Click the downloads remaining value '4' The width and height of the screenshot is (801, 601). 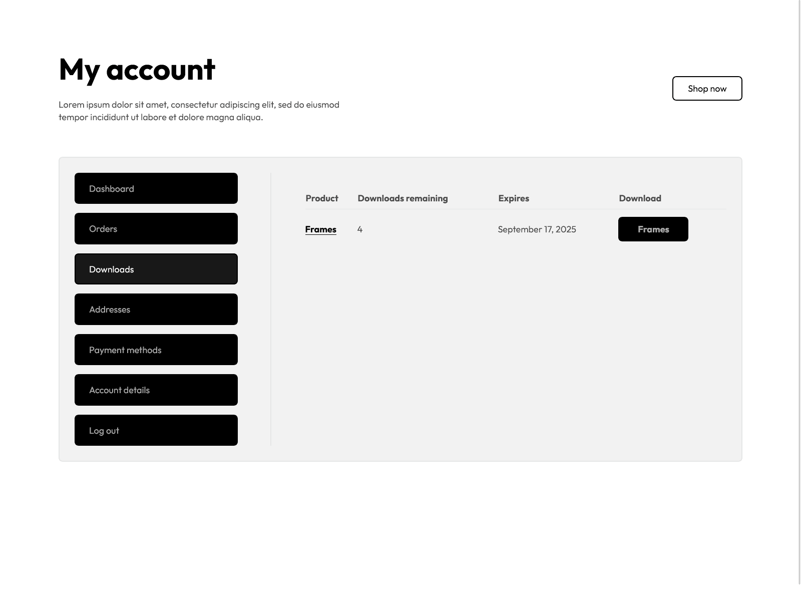pos(360,229)
